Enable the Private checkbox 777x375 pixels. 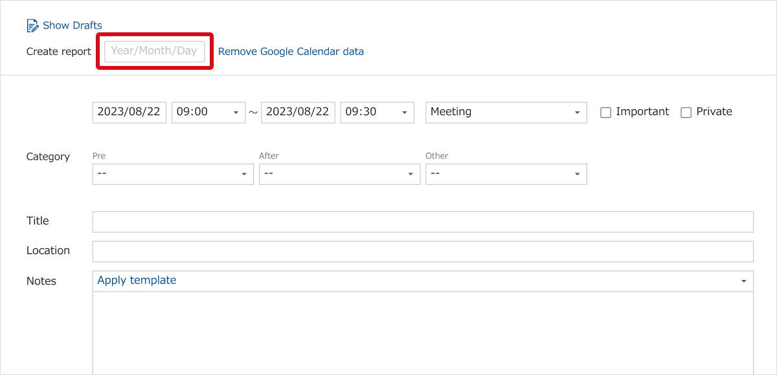click(x=686, y=112)
